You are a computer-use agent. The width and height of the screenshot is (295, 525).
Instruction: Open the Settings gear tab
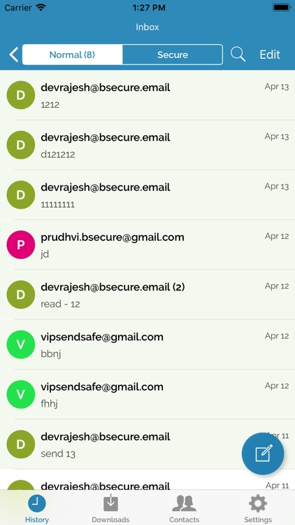(x=258, y=509)
